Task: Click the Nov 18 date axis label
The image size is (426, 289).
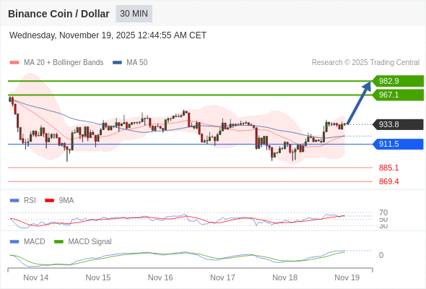Action: point(284,277)
